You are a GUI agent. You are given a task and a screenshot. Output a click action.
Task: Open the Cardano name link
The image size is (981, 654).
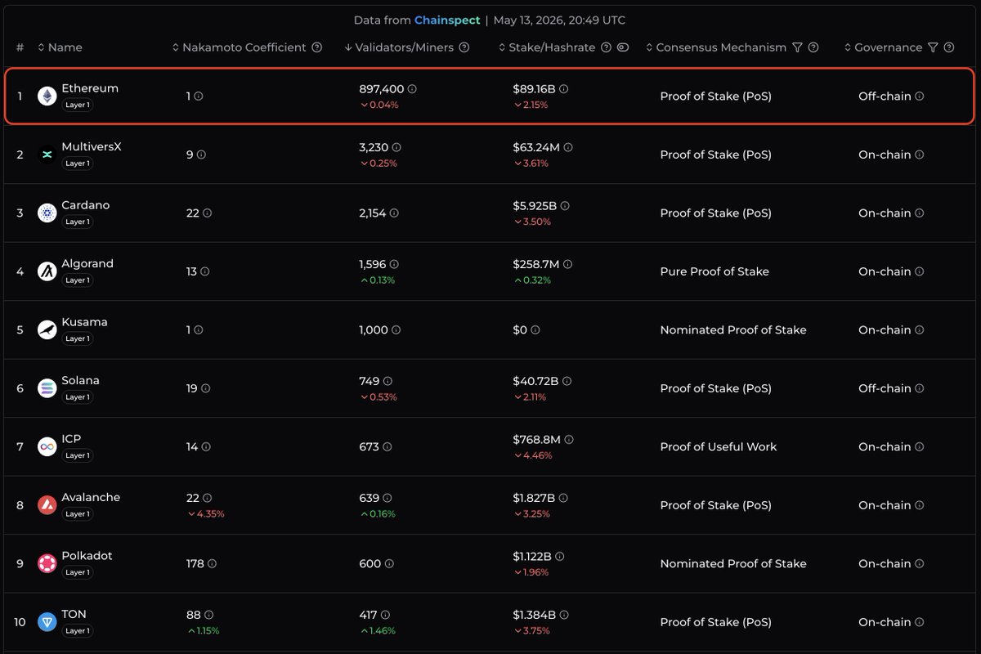point(86,205)
